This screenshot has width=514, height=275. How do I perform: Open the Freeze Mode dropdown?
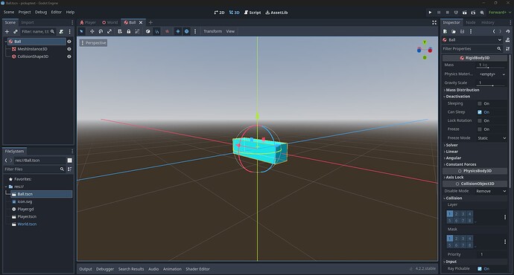click(492, 138)
